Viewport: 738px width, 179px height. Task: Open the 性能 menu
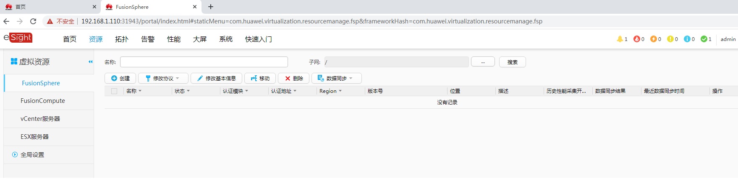(174, 39)
